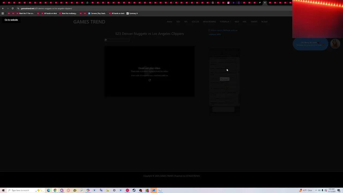Open File Explorer from the taskbar
The height and width of the screenshot is (193, 343).
click(107, 190)
